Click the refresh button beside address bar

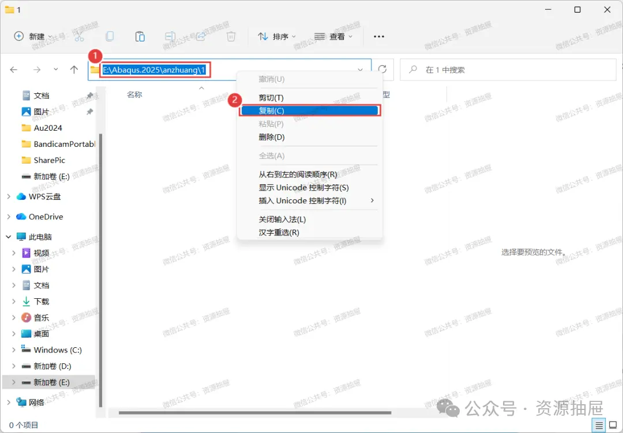click(x=382, y=70)
